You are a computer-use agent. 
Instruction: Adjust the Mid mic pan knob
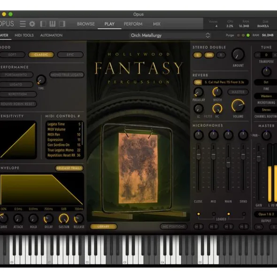(213, 135)
